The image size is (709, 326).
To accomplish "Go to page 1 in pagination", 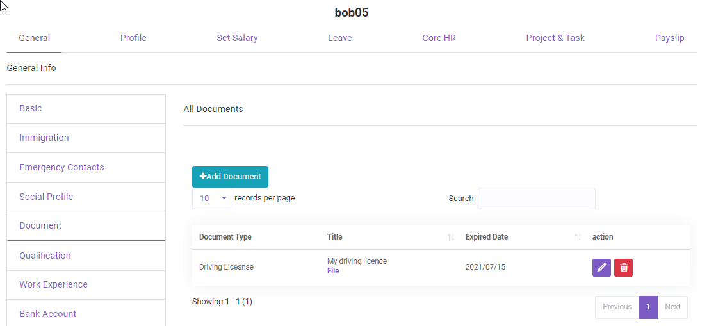I will (x=648, y=307).
